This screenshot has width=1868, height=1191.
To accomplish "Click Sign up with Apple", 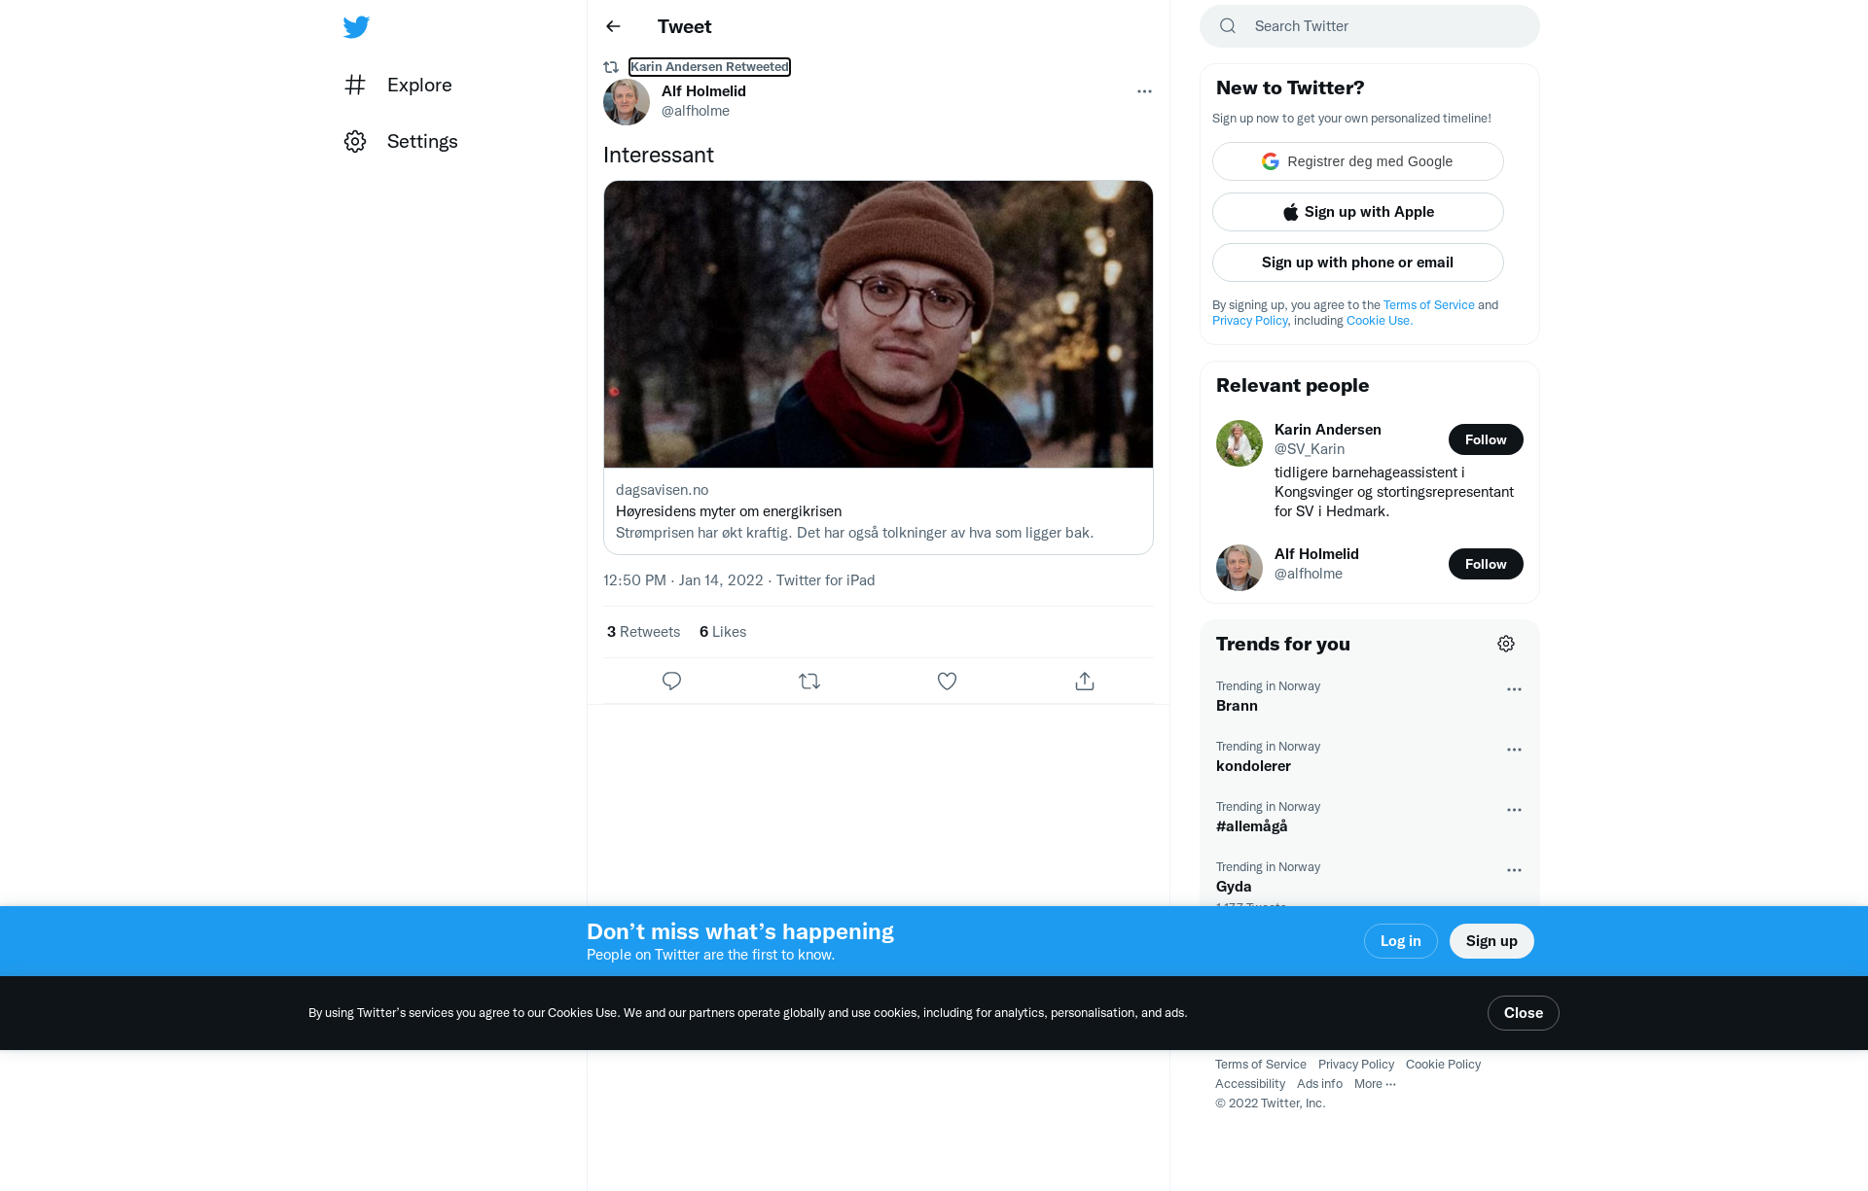I will 1357,212.
